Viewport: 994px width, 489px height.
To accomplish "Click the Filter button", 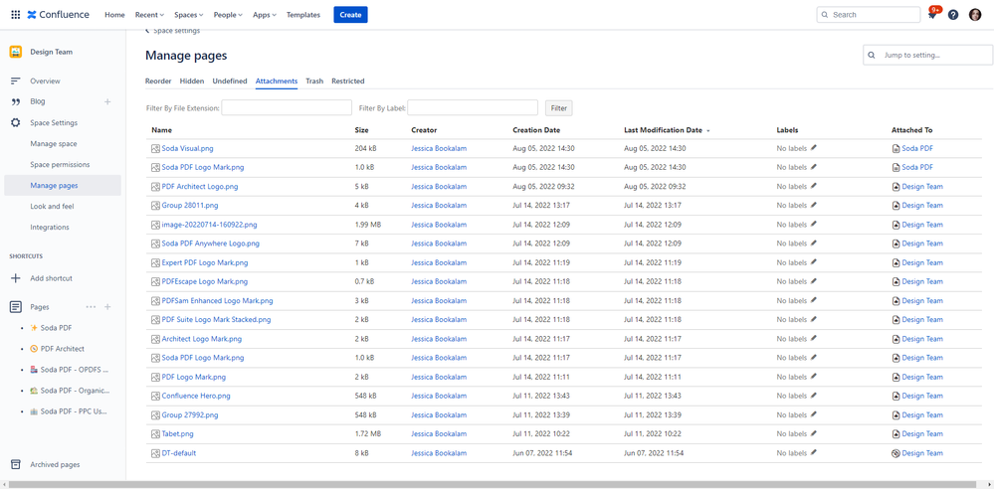I will tap(558, 108).
